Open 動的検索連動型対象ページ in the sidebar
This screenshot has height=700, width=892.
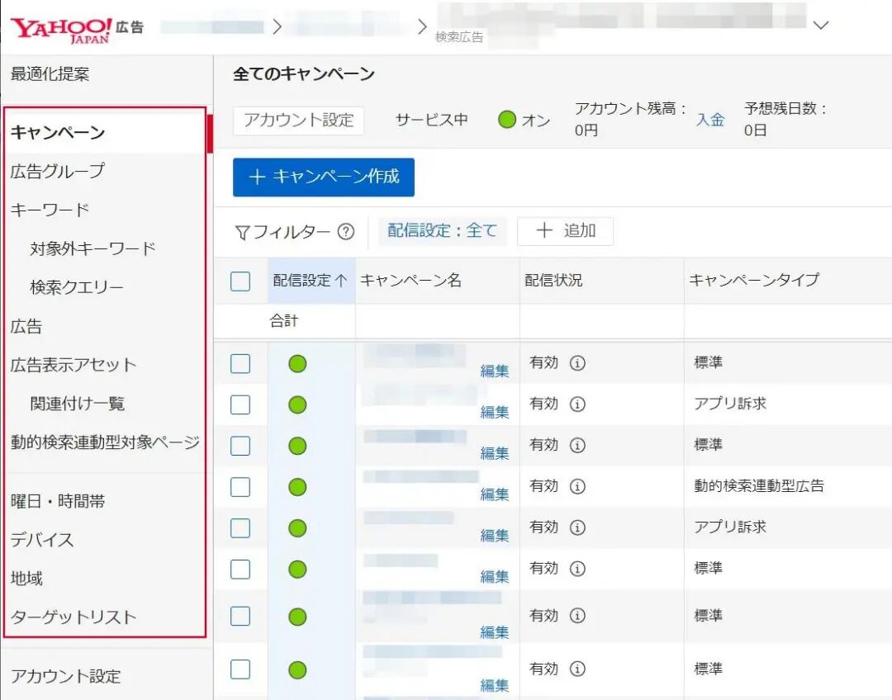105,442
